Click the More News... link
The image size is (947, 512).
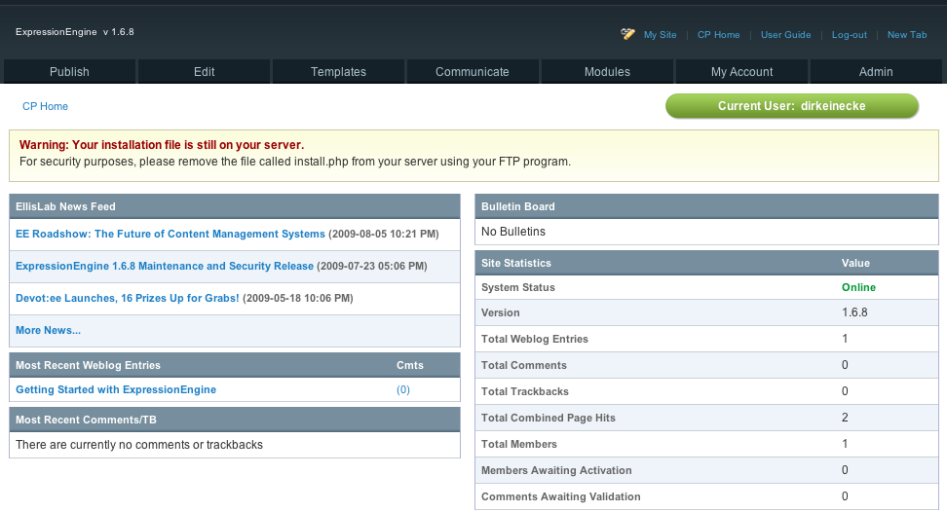(x=49, y=331)
